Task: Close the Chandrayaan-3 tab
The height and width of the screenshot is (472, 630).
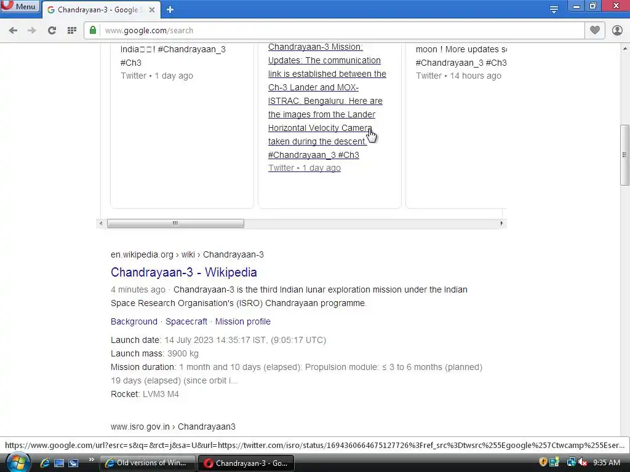Action: (x=152, y=10)
